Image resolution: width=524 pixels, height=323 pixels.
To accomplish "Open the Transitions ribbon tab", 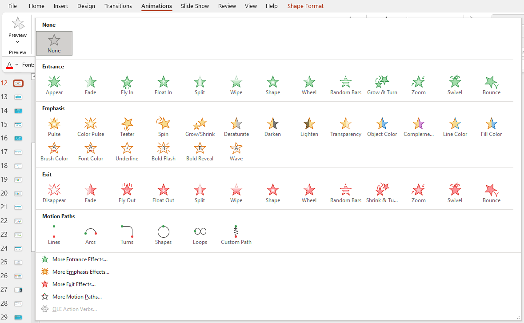I will click(x=118, y=6).
